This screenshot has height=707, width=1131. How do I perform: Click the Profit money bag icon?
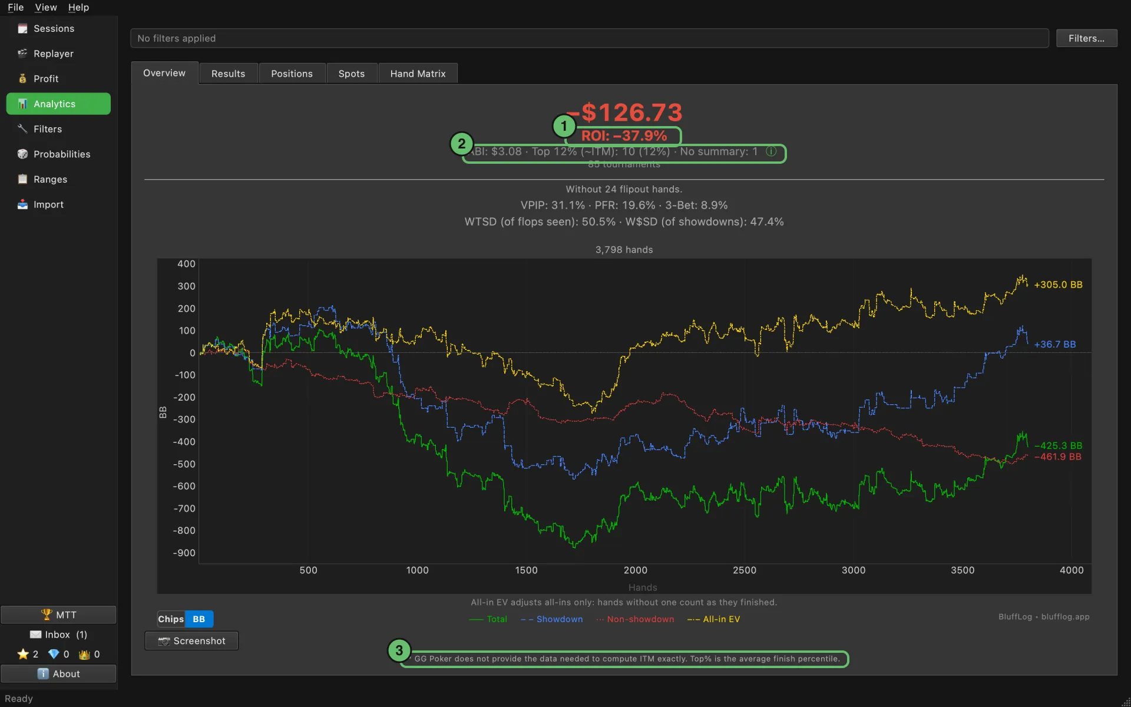click(x=22, y=78)
